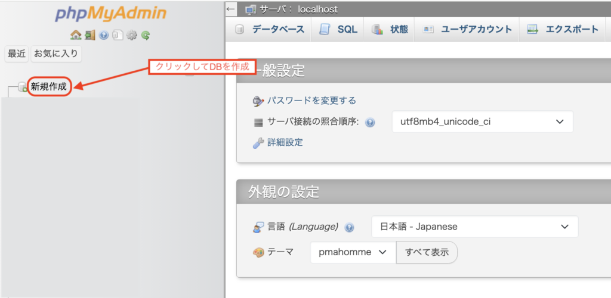Click the wrench icon beside 詳細設定

[258, 143]
